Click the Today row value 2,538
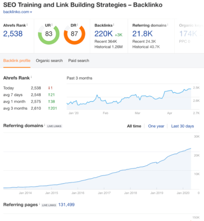This screenshot has width=204, height=221. tap(36, 88)
